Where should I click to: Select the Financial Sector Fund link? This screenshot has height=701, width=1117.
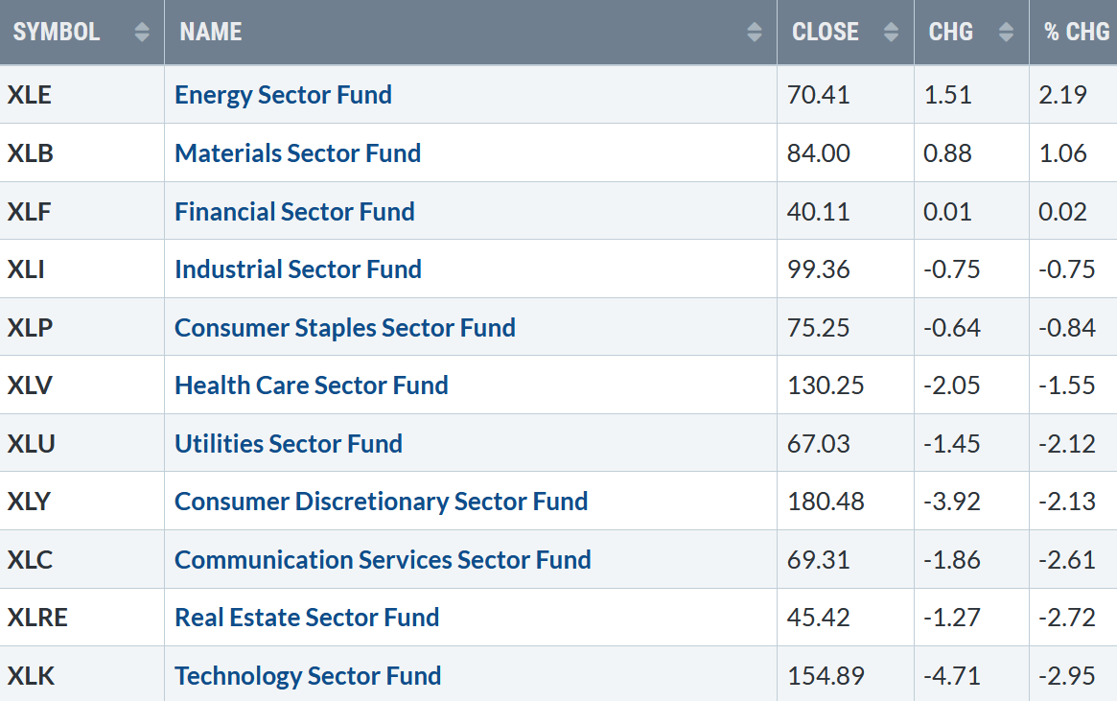[x=294, y=212]
